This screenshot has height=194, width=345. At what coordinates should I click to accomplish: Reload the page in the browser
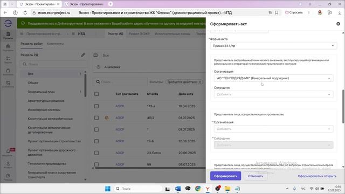point(25,13)
